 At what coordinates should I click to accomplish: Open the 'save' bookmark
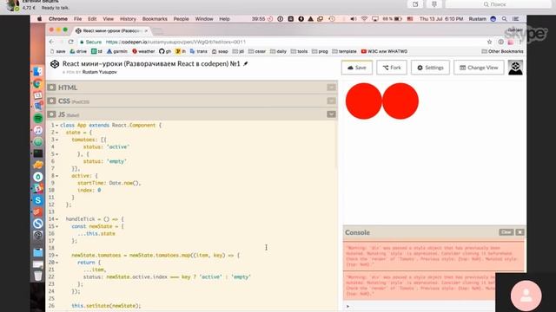pyautogui.click(x=58, y=51)
